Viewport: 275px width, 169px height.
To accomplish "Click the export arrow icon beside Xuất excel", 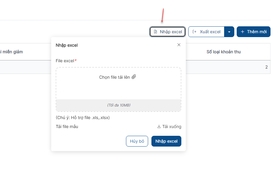I will [194, 32].
